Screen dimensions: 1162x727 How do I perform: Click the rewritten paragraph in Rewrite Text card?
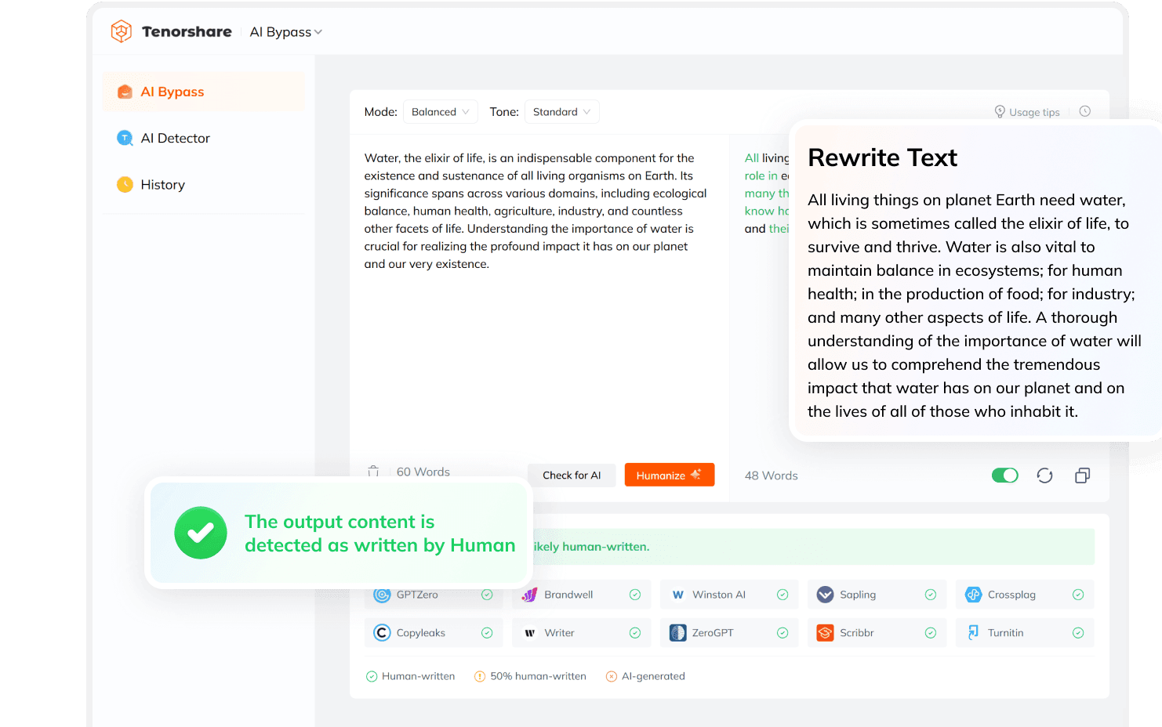coord(975,306)
